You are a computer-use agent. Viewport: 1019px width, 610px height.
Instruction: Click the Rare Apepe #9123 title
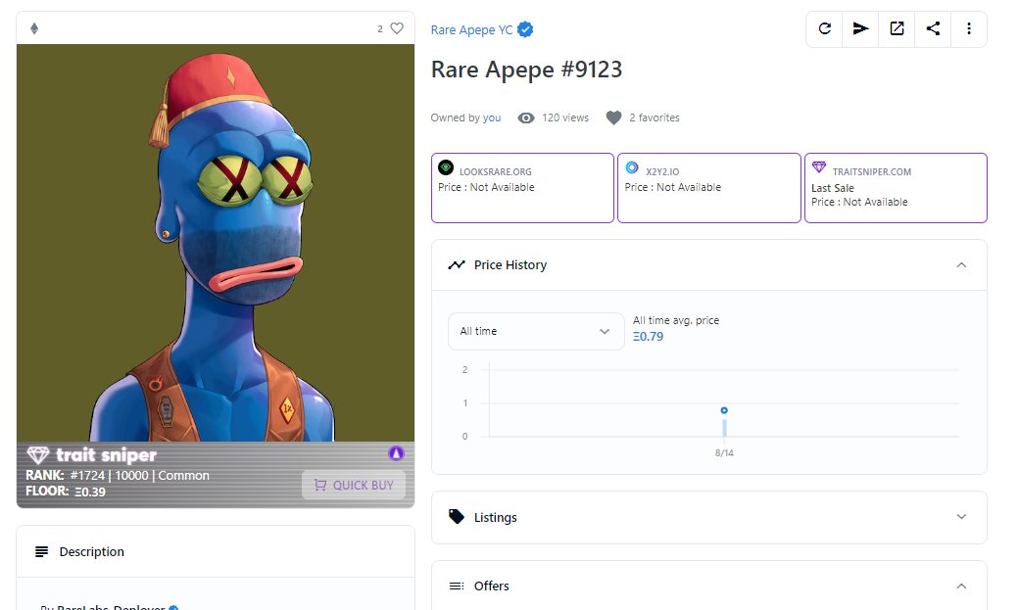tap(526, 70)
